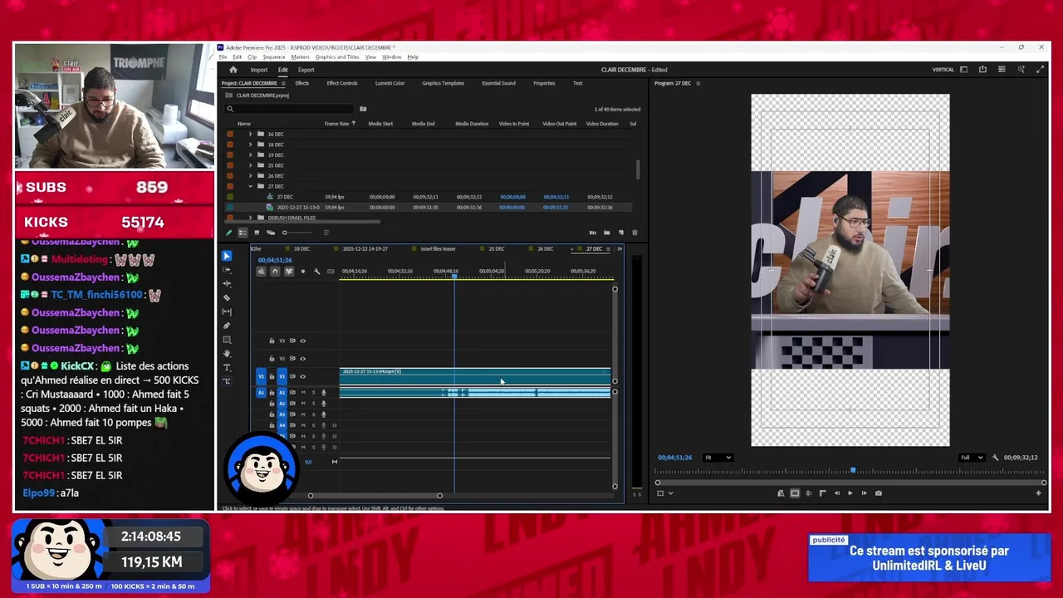
Task: Click the Home icon
Action: pos(233,70)
